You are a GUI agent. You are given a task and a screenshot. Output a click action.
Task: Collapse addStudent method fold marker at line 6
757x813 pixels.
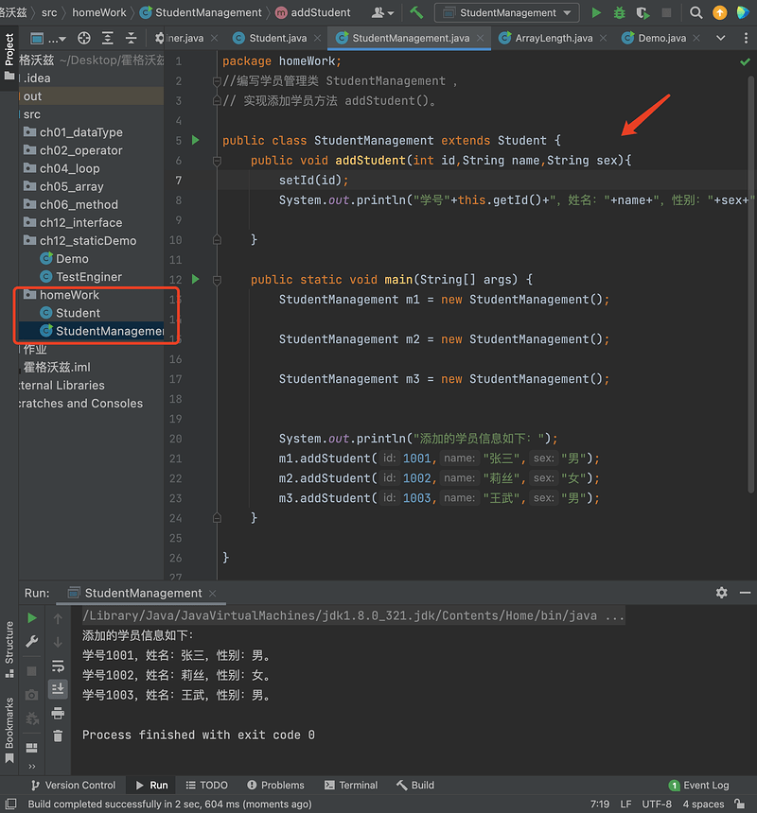point(217,162)
